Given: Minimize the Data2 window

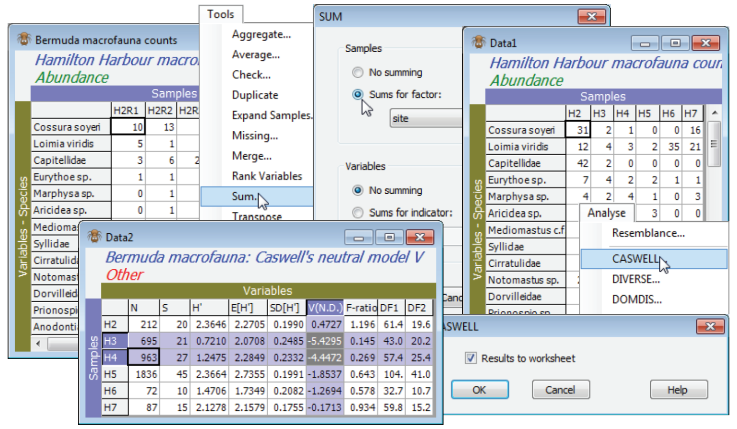Looking at the screenshot, I should coord(359,237).
